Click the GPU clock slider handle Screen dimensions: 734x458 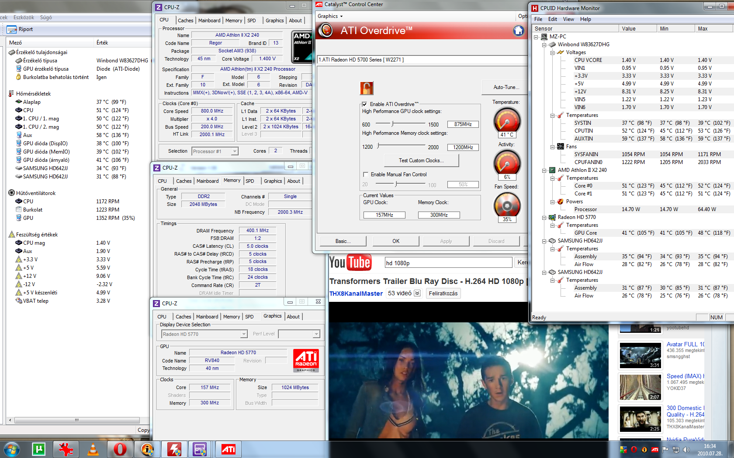392,124
